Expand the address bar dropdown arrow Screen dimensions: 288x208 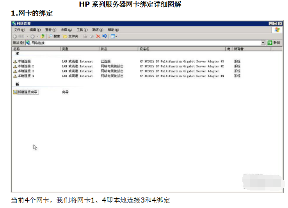click(263, 43)
